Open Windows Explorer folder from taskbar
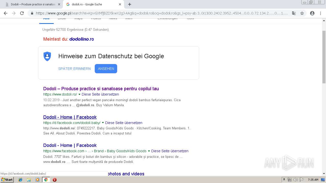Viewport: 326px width, 183px height. click(29, 180)
